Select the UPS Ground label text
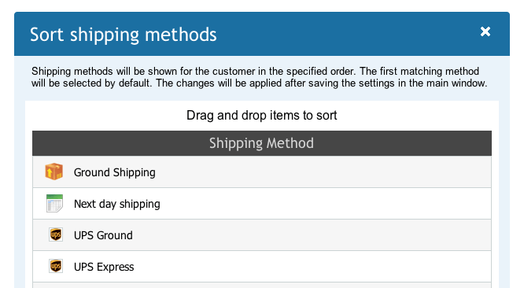The width and height of the screenshot is (524, 288). pyautogui.click(x=103, y=235)
